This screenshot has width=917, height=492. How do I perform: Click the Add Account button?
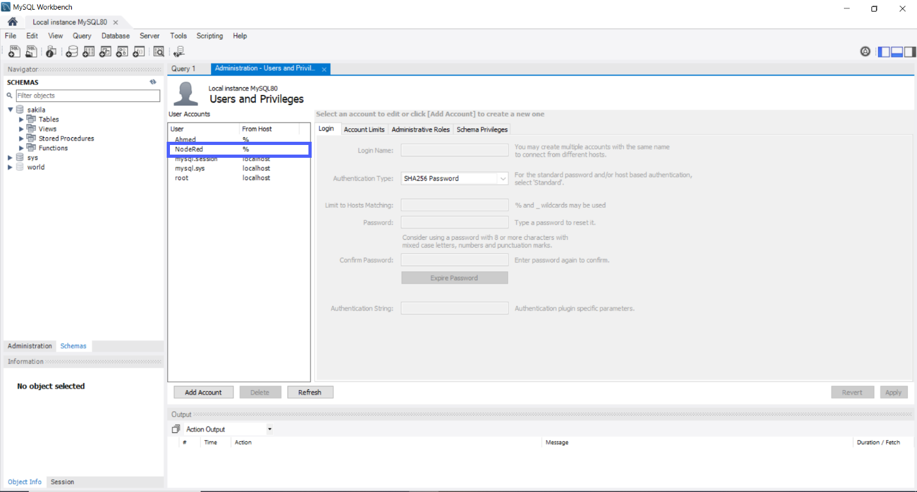click(x=203, y=392)
